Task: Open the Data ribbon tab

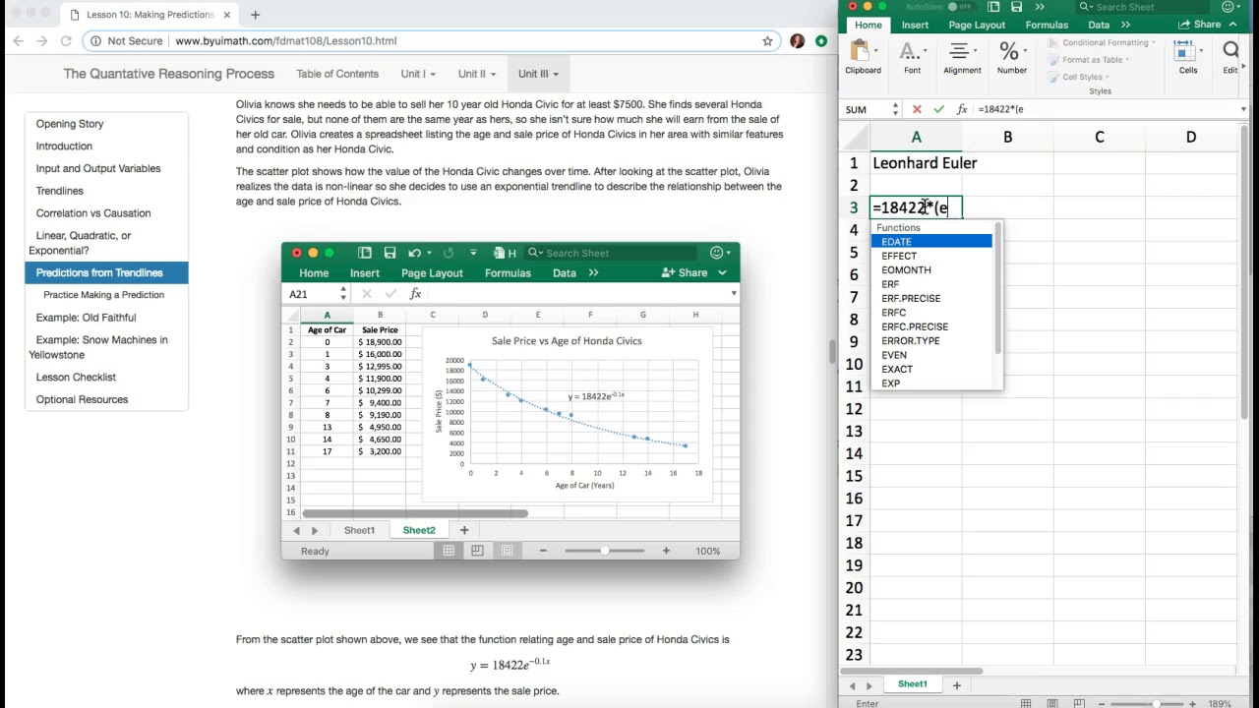Action: tap(1099, 25)
